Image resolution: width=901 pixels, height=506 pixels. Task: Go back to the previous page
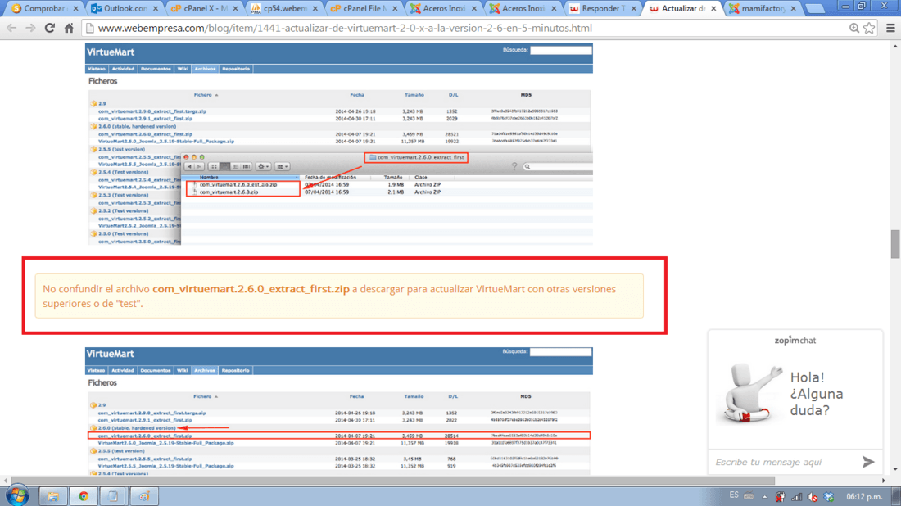[11, 28]
